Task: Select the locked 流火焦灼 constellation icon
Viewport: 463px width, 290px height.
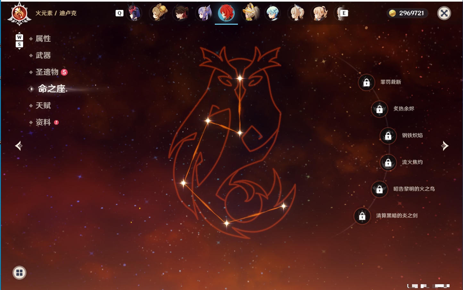Action: (x=388, y=163)
